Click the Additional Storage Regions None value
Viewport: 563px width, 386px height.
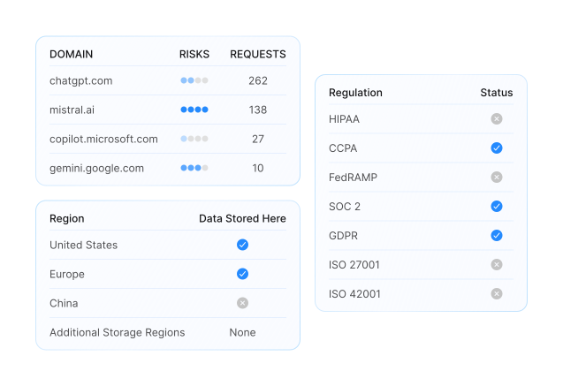242,332
